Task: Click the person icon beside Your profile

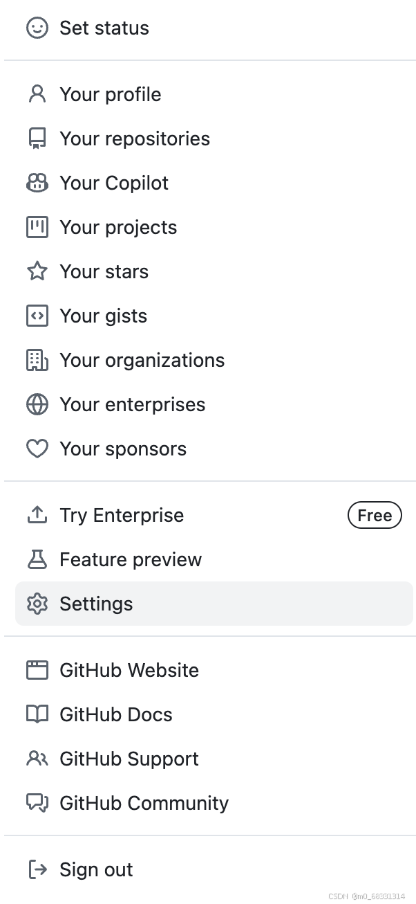Action: (x=37, y=94)
